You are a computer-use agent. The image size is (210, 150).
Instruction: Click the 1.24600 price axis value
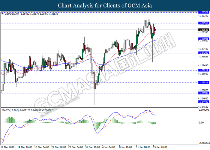204,98
